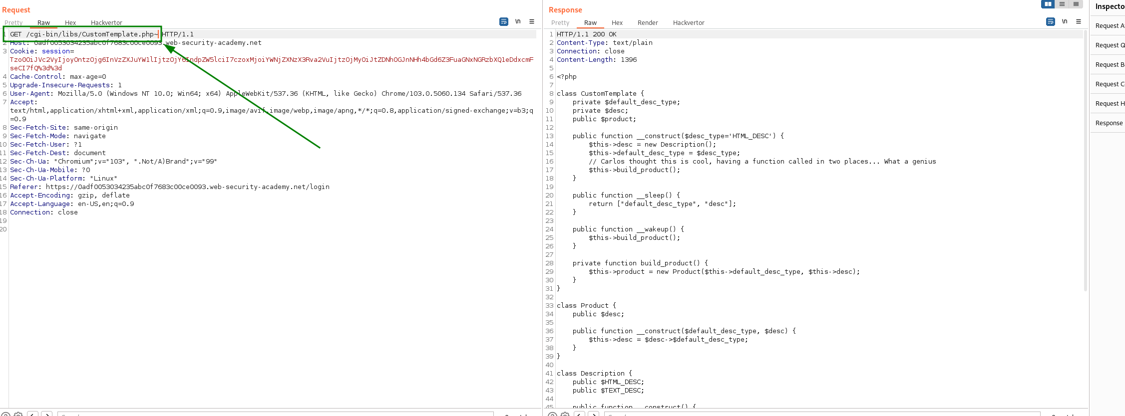Open the Render tab in the Response pane
The image size is (1125, 416).
click(648, 23)
